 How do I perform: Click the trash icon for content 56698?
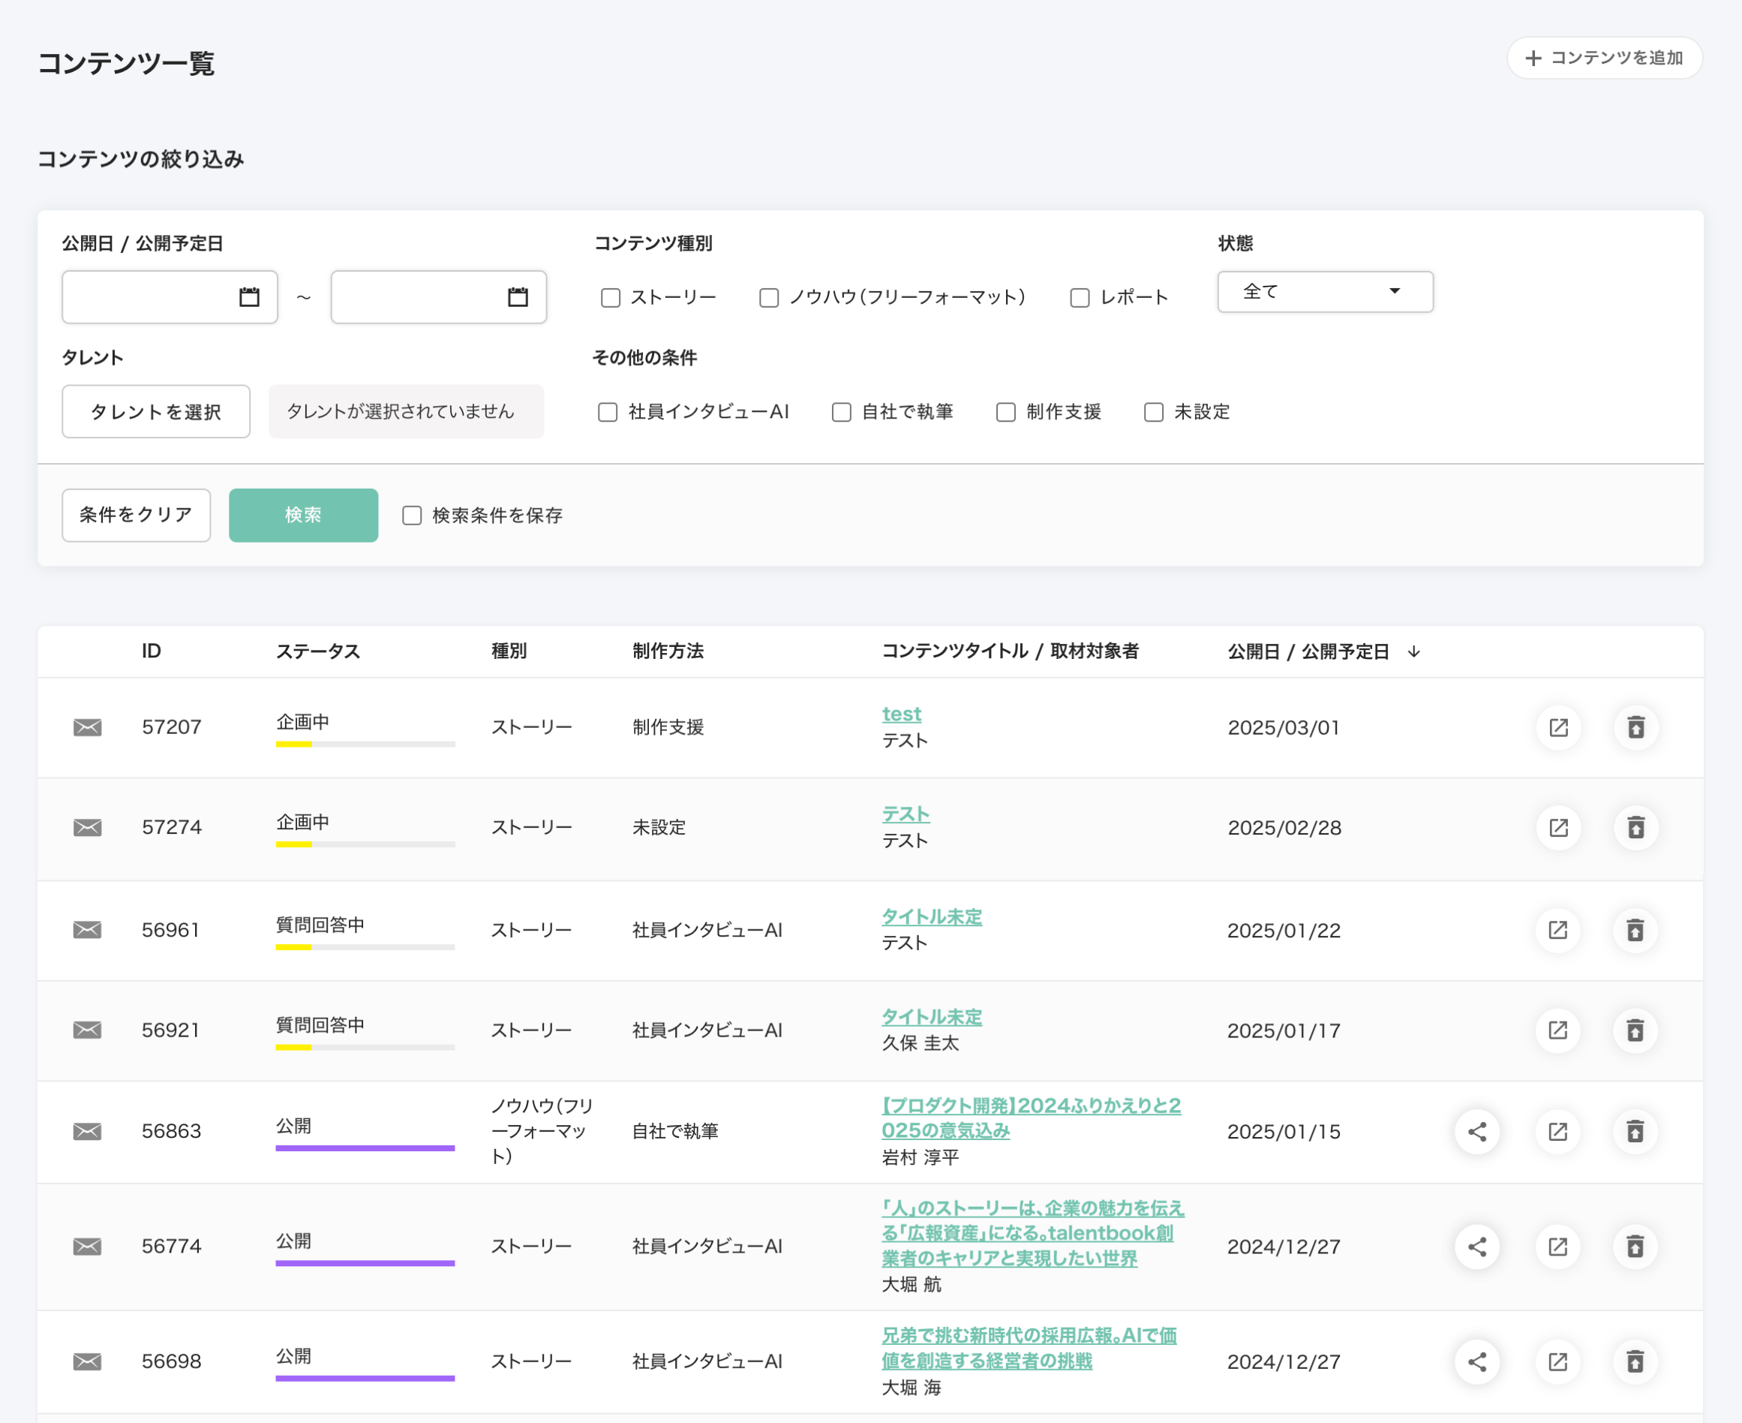tap(1635, 1361)
